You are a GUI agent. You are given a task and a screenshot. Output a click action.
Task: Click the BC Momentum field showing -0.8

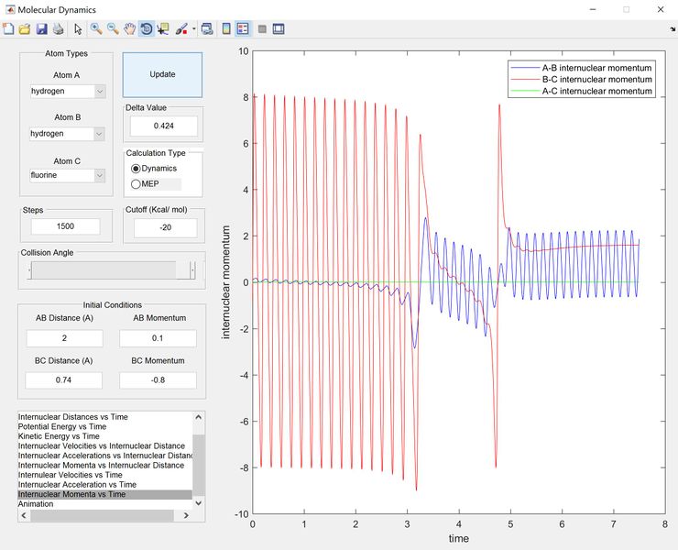(158, 380)
